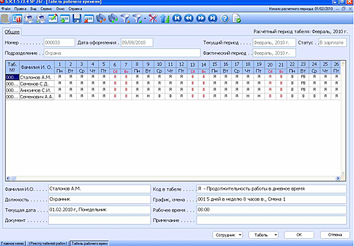Image resolution: width=354 pixels, height=246 pixels.
Task: Click the Текущий период field
Action: coord(274,42)
